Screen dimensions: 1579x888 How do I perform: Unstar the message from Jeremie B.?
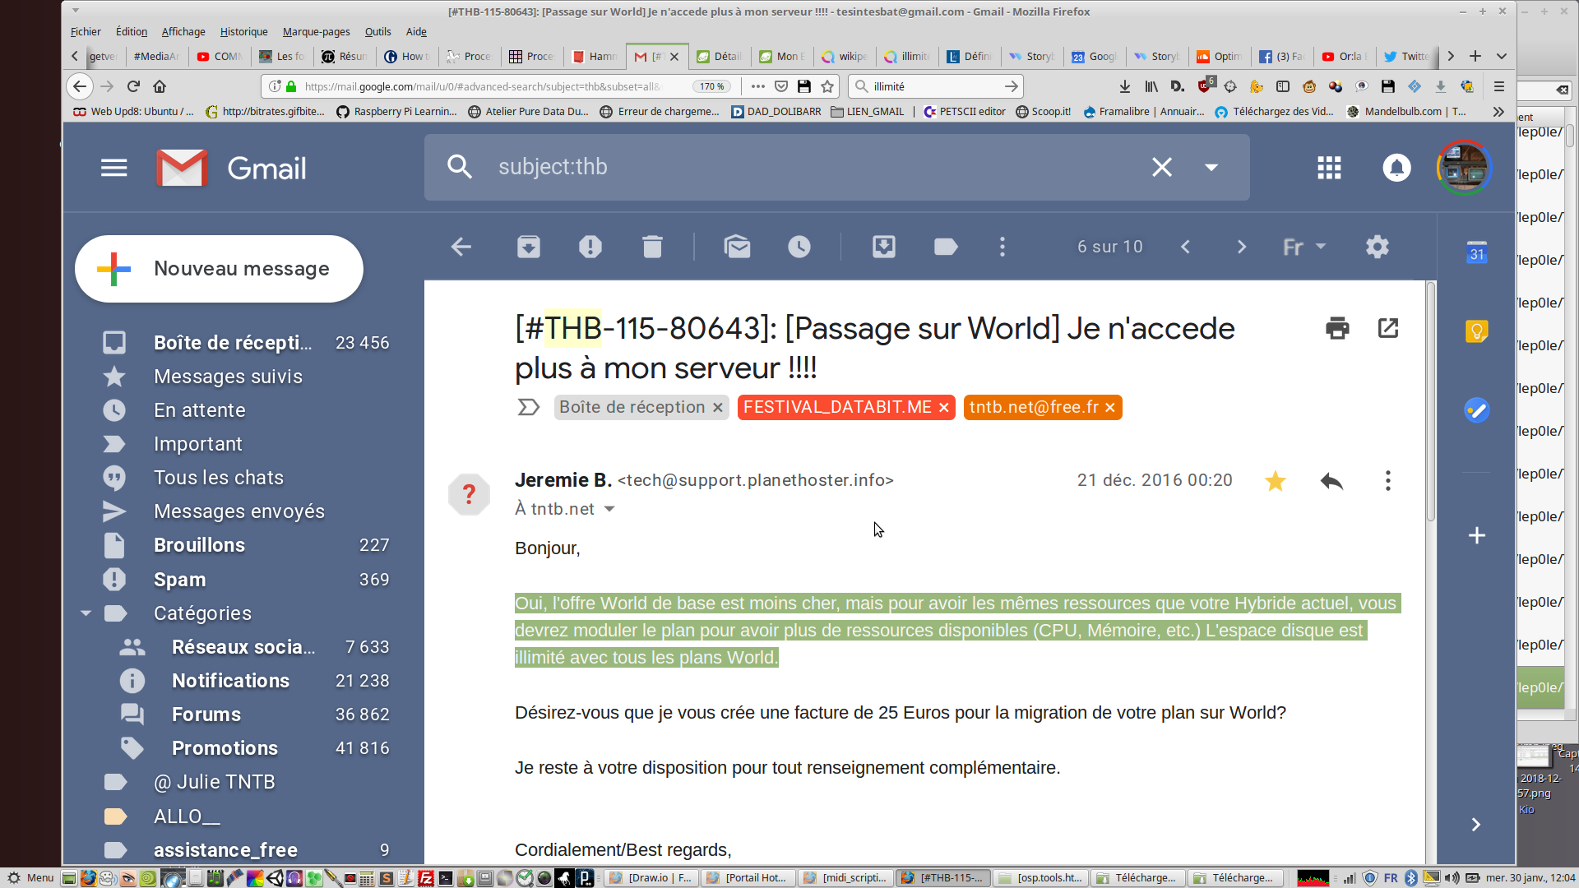coord(1275,481)
